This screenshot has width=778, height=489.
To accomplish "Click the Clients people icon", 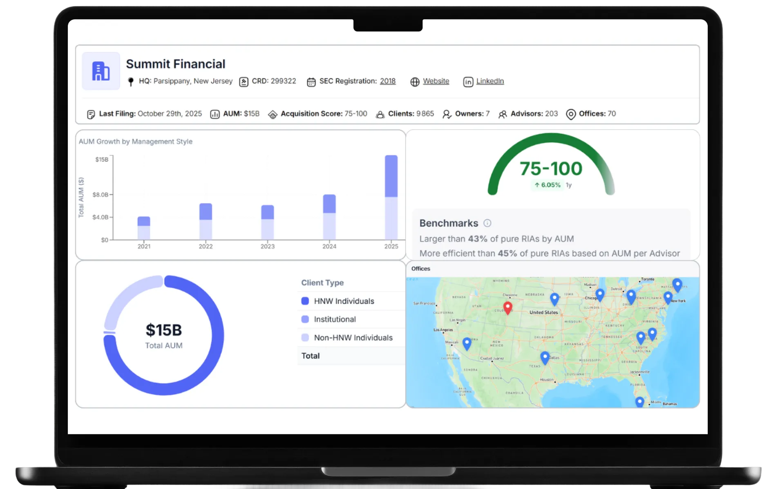I will pyautogui.click(x=380, y=114).
